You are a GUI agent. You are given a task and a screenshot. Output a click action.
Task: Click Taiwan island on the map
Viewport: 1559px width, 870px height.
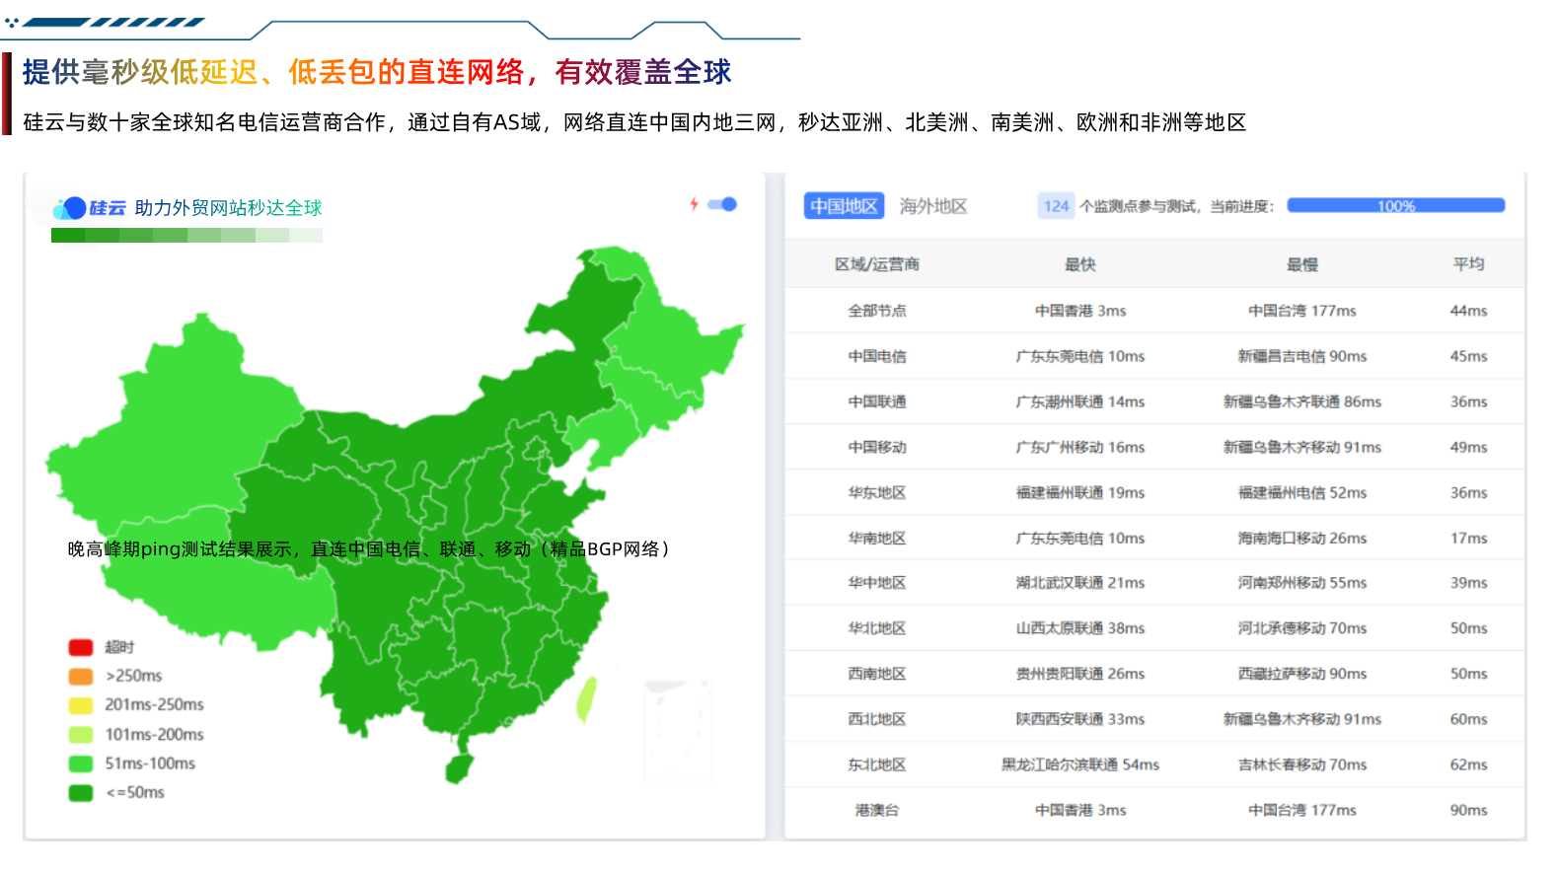pyautogui.click(x=587, y=699)
